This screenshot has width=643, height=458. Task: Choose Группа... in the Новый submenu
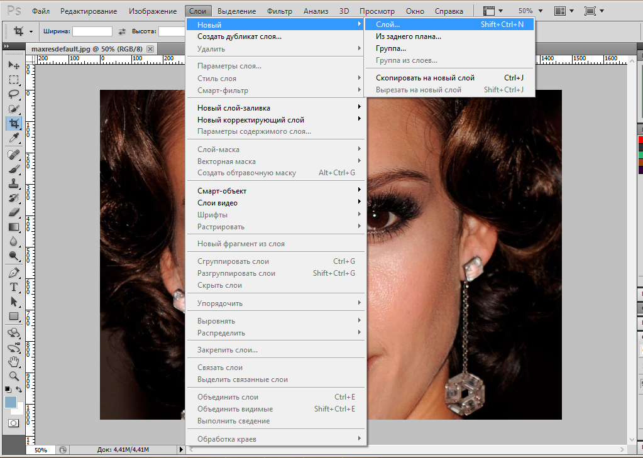click(449, 48)
